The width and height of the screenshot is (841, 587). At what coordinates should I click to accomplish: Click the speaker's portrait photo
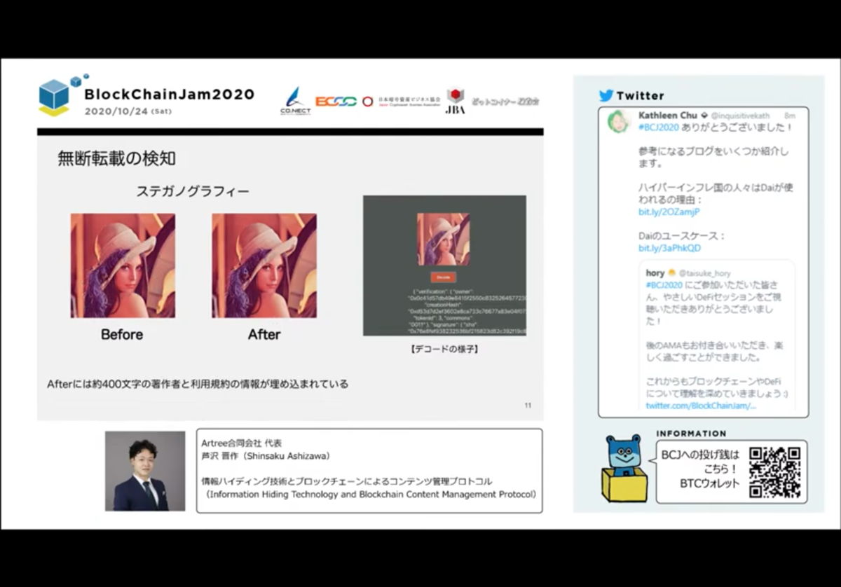pyautogui.click(x=145, y=471)
